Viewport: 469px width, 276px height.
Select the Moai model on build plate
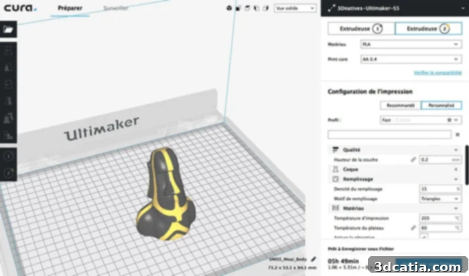click(x=166, y=194)
